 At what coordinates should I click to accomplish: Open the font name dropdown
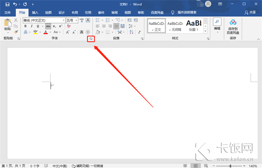tap(63, 20)
